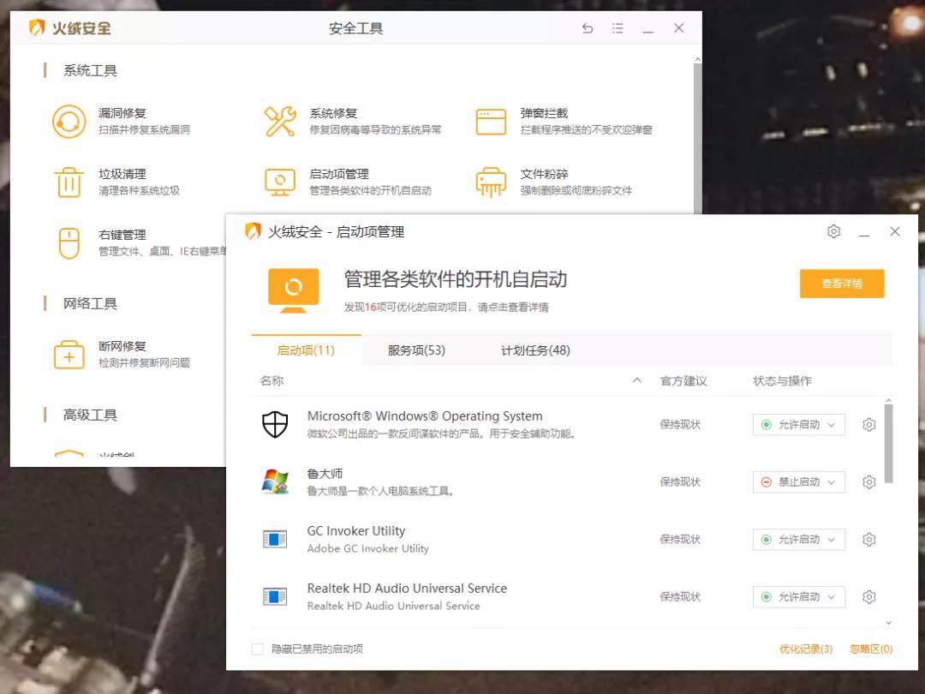This screenshot has width=925, height=694.
Task: Open the 允许启动 dropdown for Microsoft Windows
Action: coord(798,424)
